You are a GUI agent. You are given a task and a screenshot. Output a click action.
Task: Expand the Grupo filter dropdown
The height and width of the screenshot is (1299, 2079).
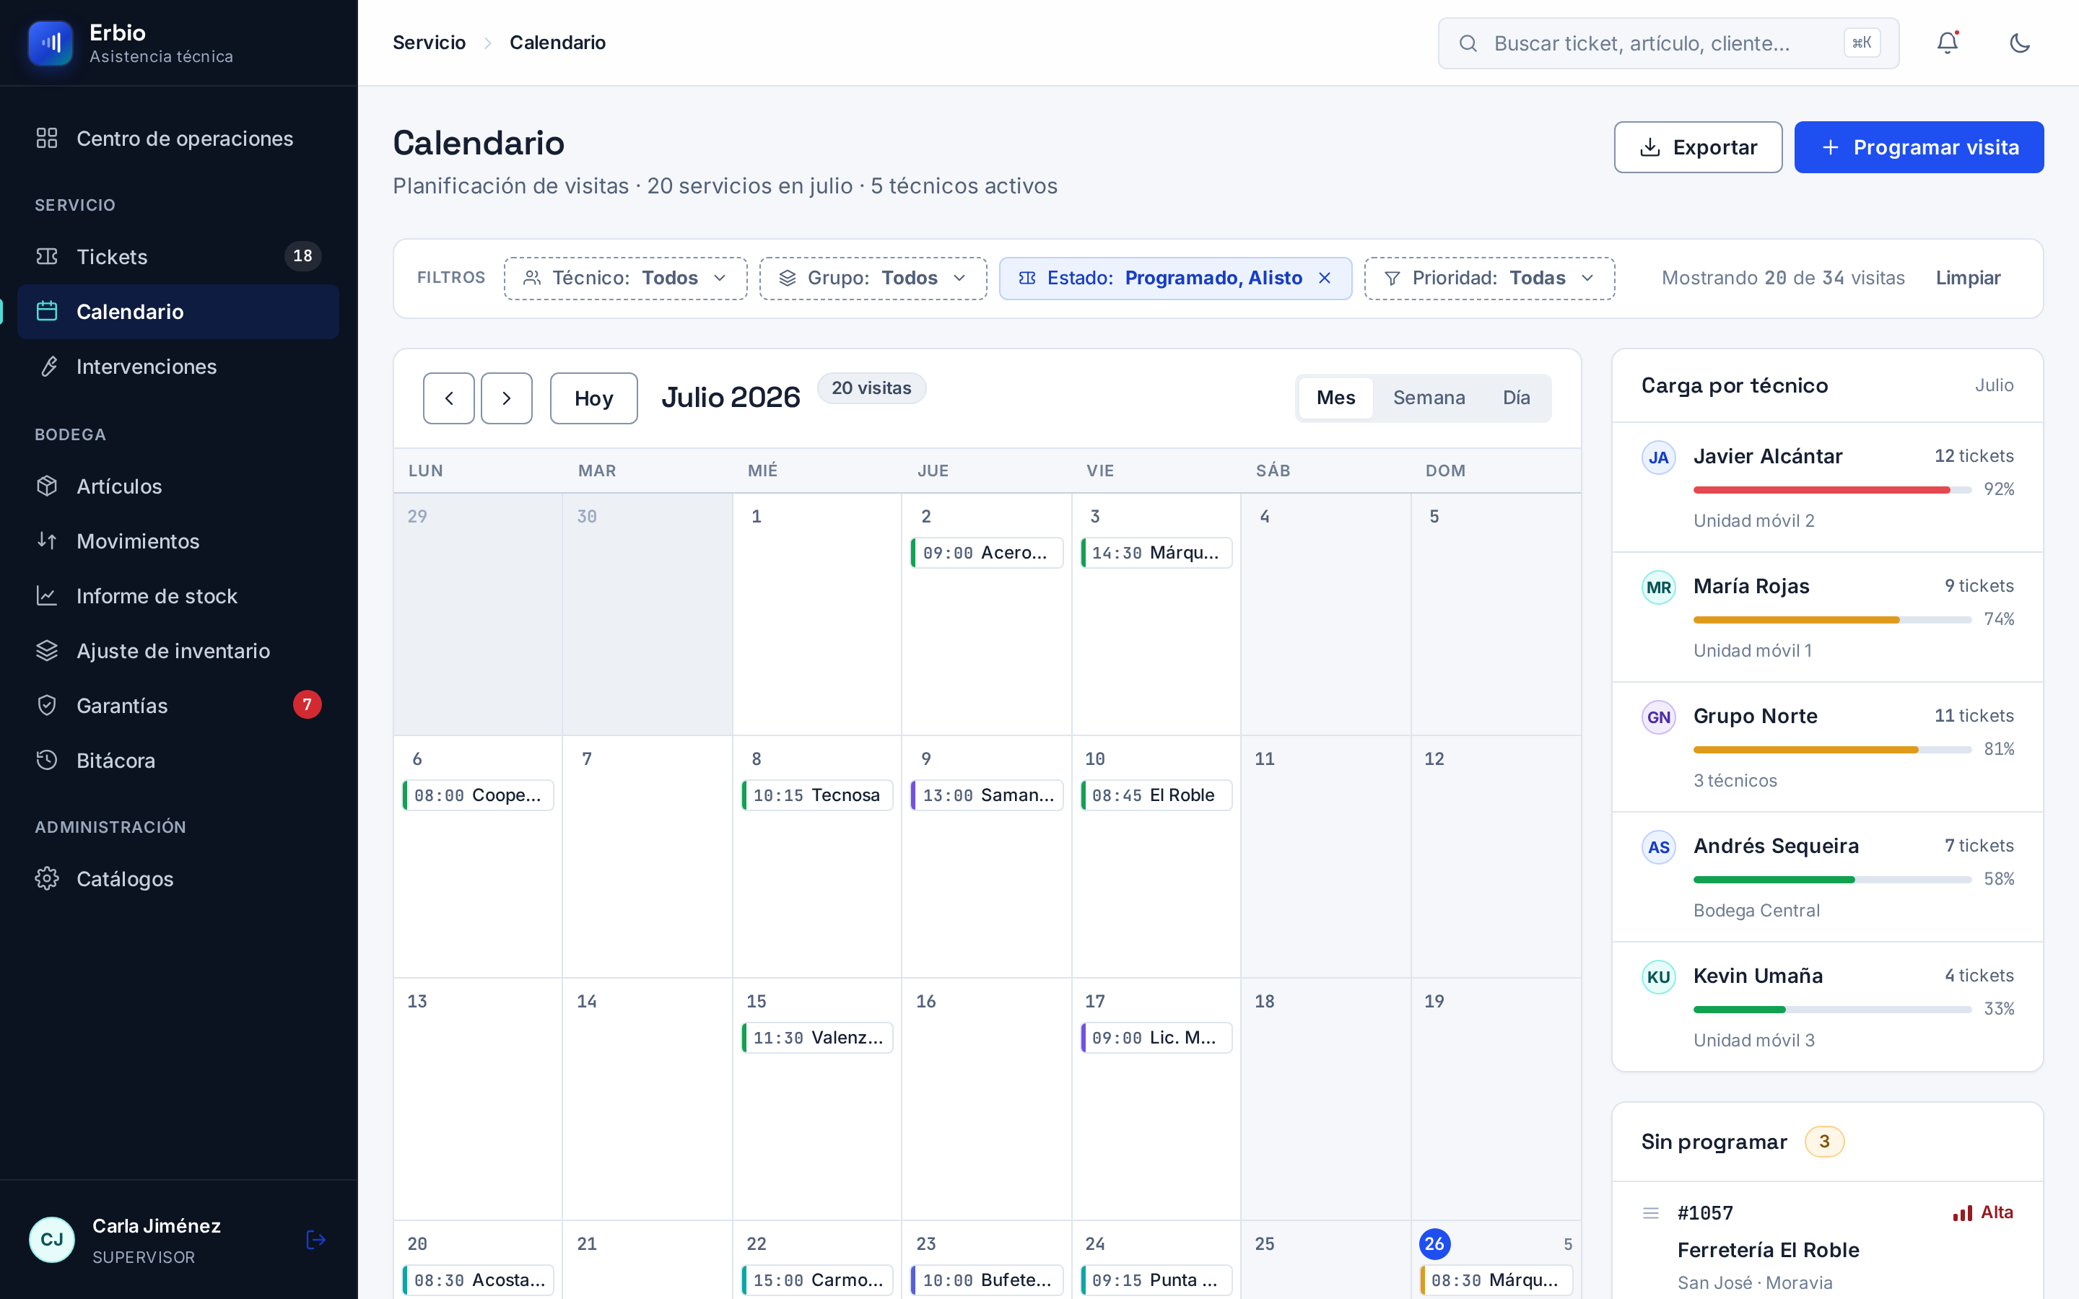(873, 279)
